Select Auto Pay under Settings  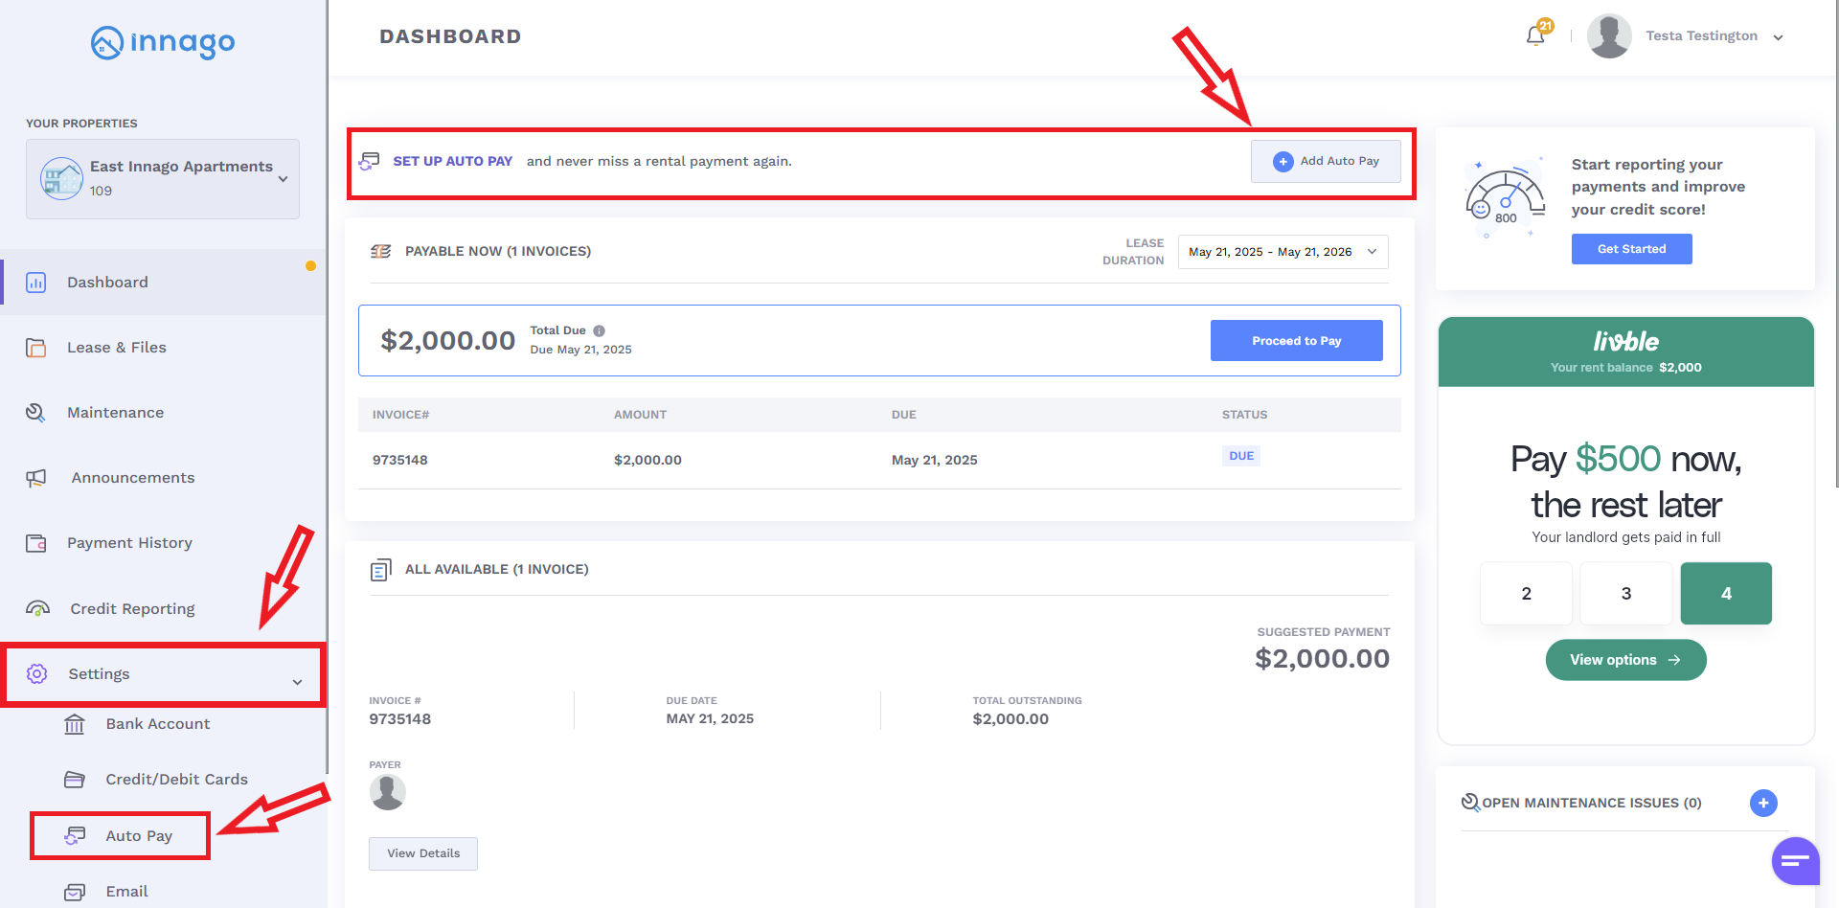(x=139, y=836)
